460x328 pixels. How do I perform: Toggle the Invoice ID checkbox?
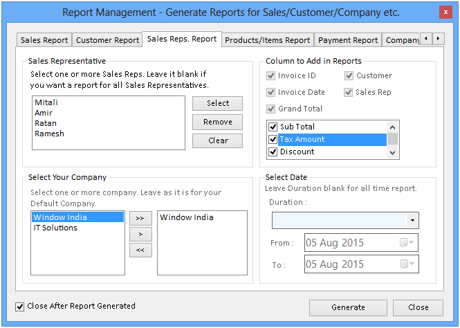click(x=270, y=75)
